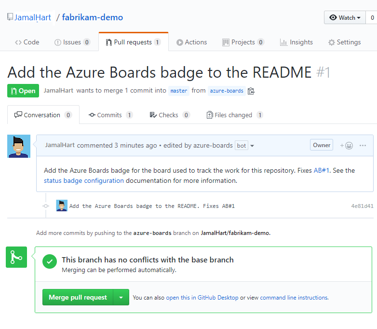Open the command line instructions link
Viewport: 377px width, 329px height.
coord(294,298)
